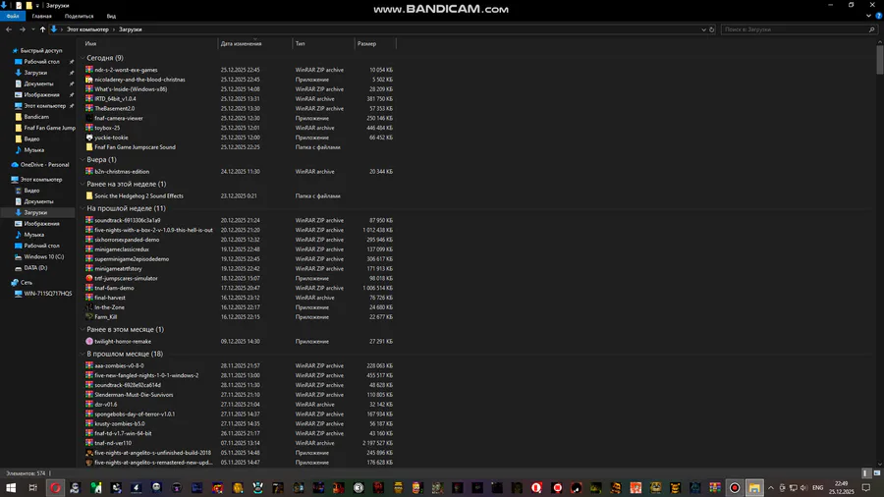This screenshot has height=497, width=884.
Task: Click the Windows 10 (C:) drive icon
Action: 19,257
